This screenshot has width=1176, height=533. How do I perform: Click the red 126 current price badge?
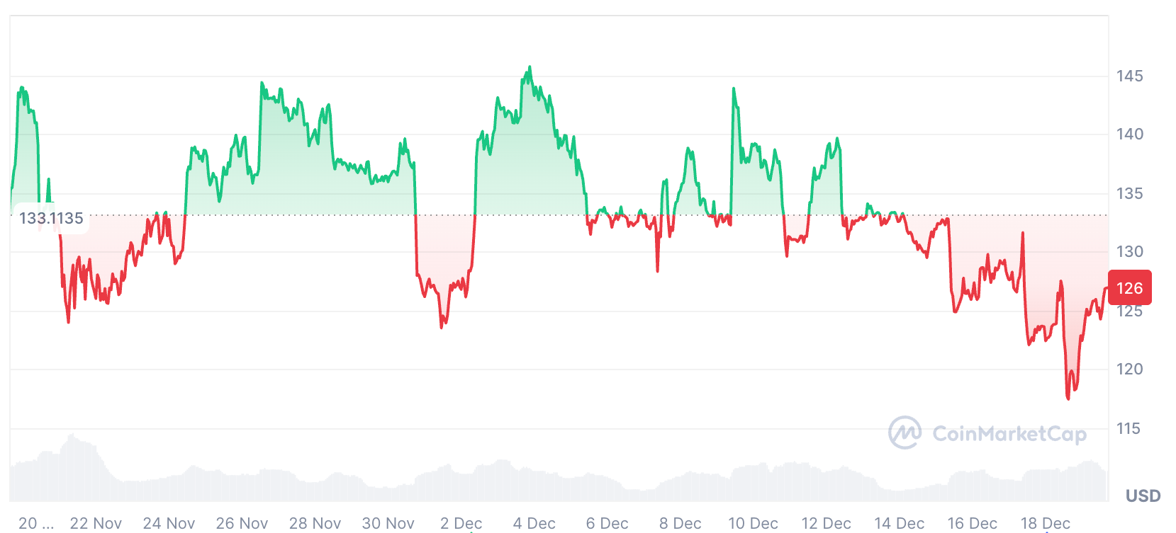point(1129,288)
